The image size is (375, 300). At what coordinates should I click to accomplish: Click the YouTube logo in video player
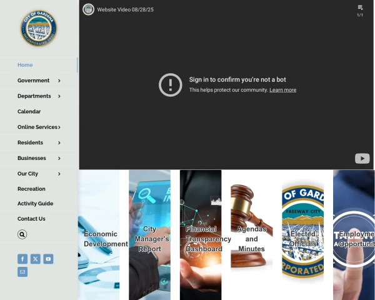pyautogui.click(x=362, y=158)
